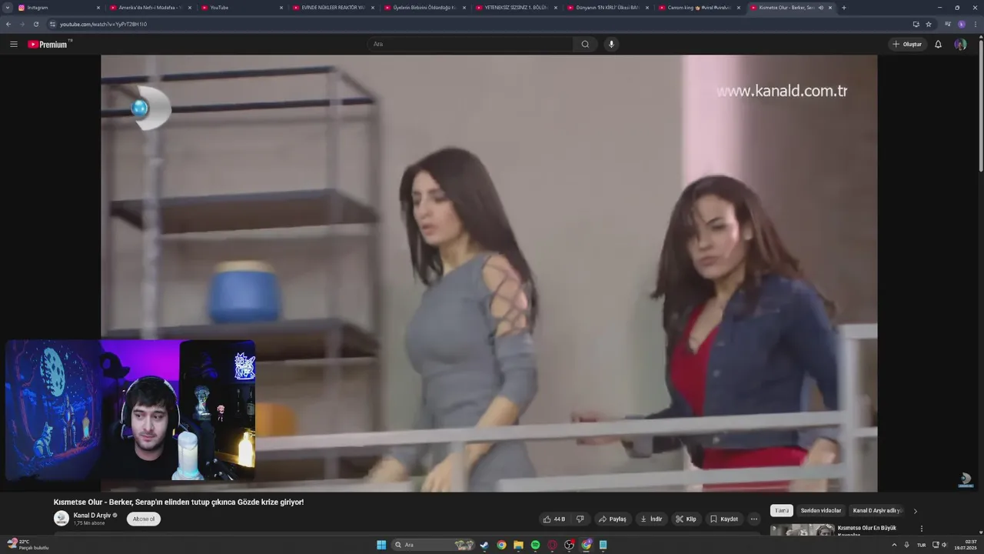Image resolution: width=984 pixels, height=554 pixels.
Task: Reload the page
Action: pyautogui.click(x=35, y=24)
